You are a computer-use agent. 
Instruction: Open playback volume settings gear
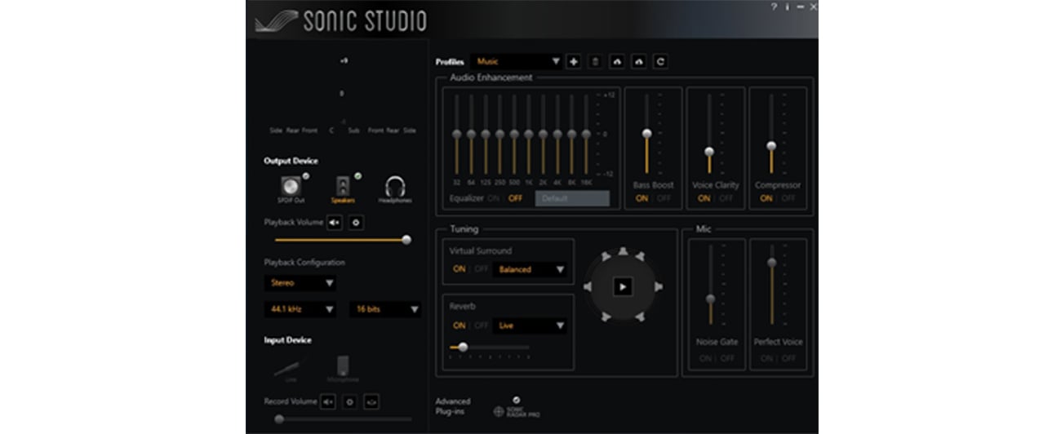[x=356, y=223]
